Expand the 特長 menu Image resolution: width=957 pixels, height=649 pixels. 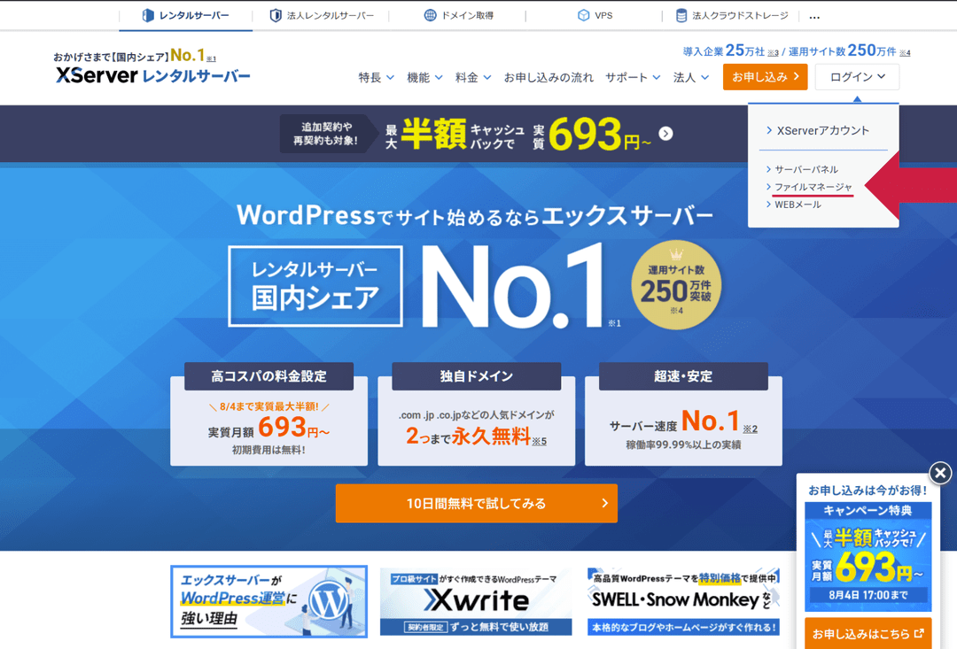376,77
